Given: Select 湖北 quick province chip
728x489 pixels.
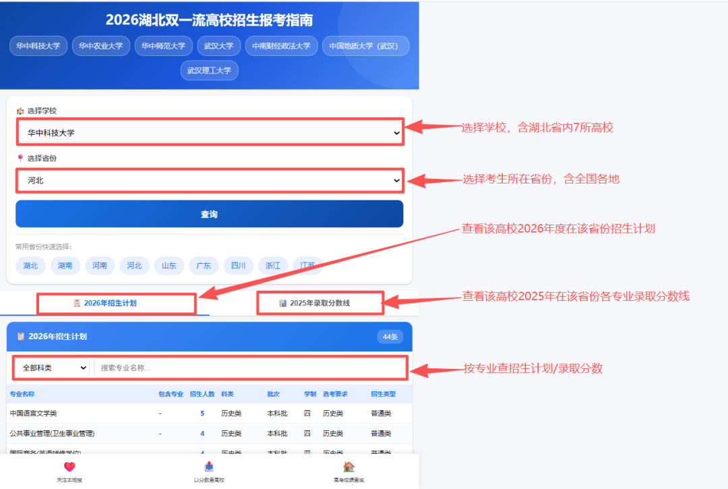Looking at the screenshot, I should [30, 266].
